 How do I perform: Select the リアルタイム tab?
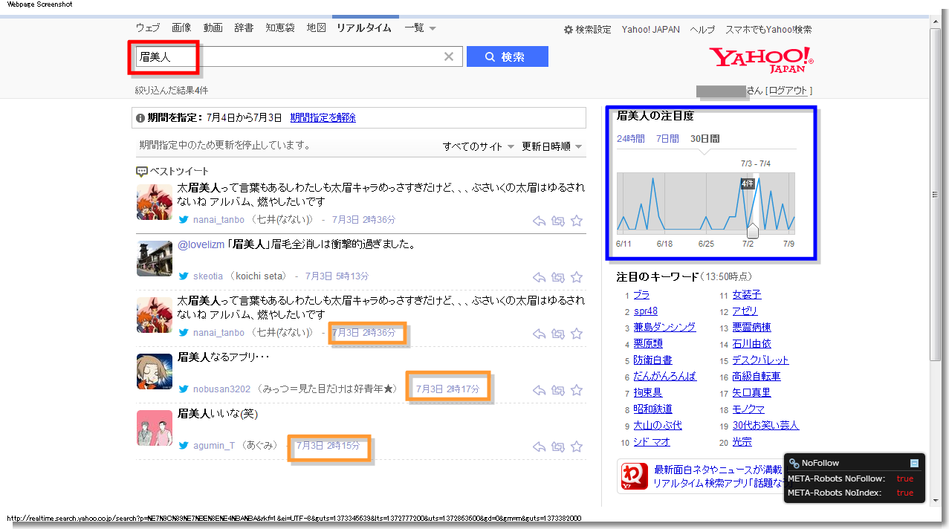[364, 28]
